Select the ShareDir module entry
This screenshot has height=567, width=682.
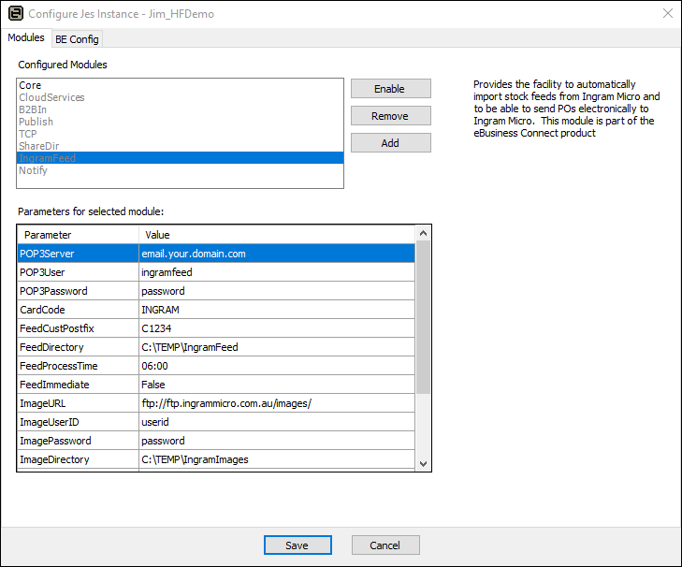38,146
